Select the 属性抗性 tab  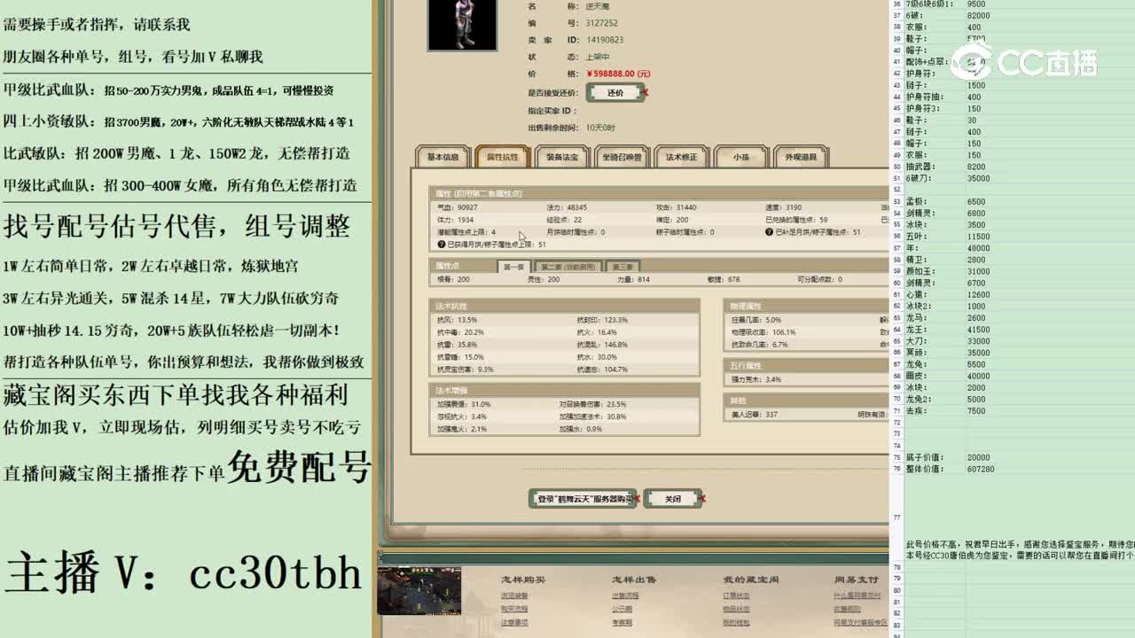click(x=502, y=157)
